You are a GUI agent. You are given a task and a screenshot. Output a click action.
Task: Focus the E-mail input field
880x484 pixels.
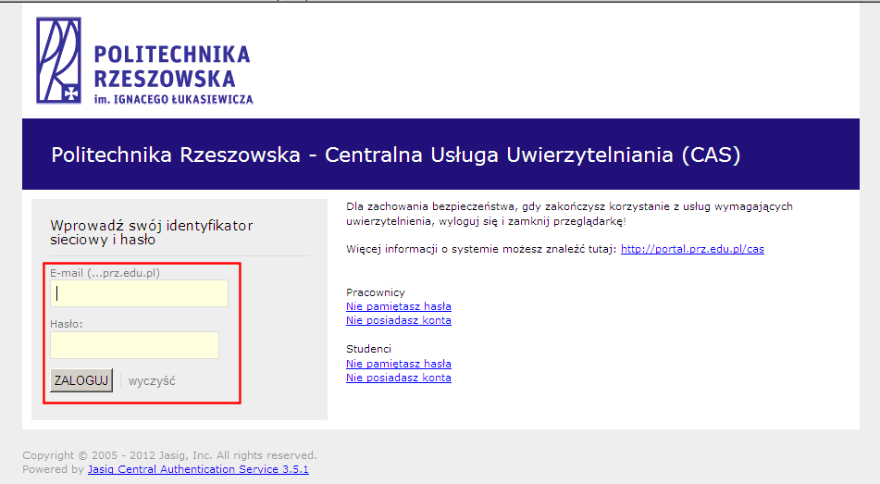139,293
